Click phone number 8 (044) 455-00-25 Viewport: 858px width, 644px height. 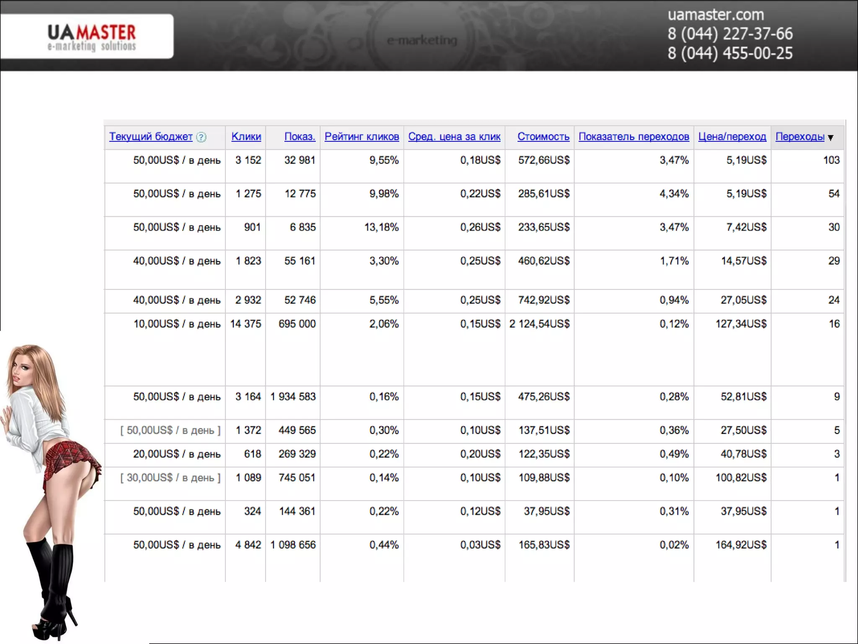(x=730, y=53)
